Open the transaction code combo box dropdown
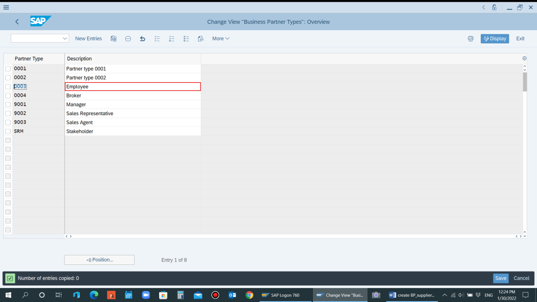 click(65, 38)
